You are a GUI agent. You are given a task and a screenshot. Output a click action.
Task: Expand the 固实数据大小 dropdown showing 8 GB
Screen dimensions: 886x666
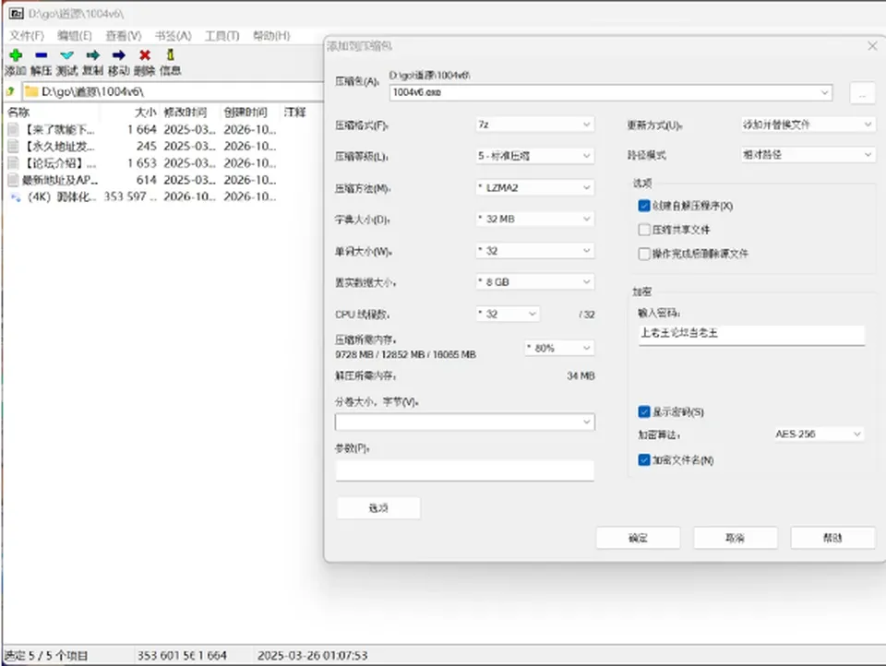coord(534,282)
